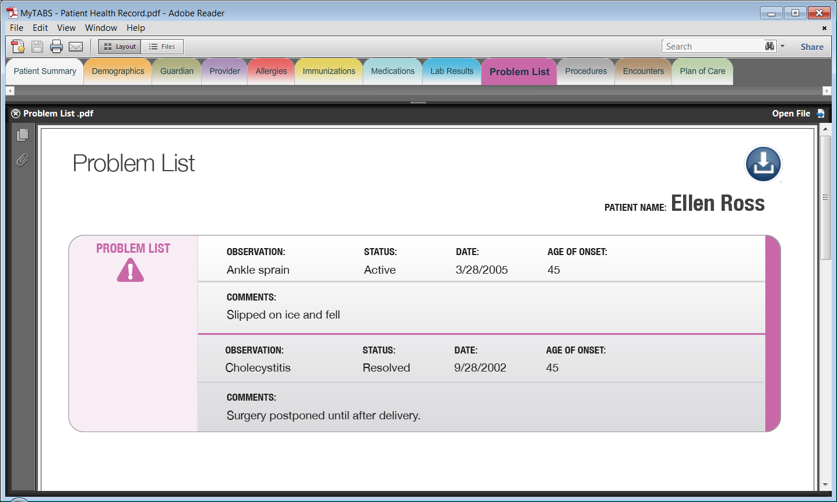Viewport: 837px width, 502px height.
Task: Click the Active status value
Action: [380, 270]
